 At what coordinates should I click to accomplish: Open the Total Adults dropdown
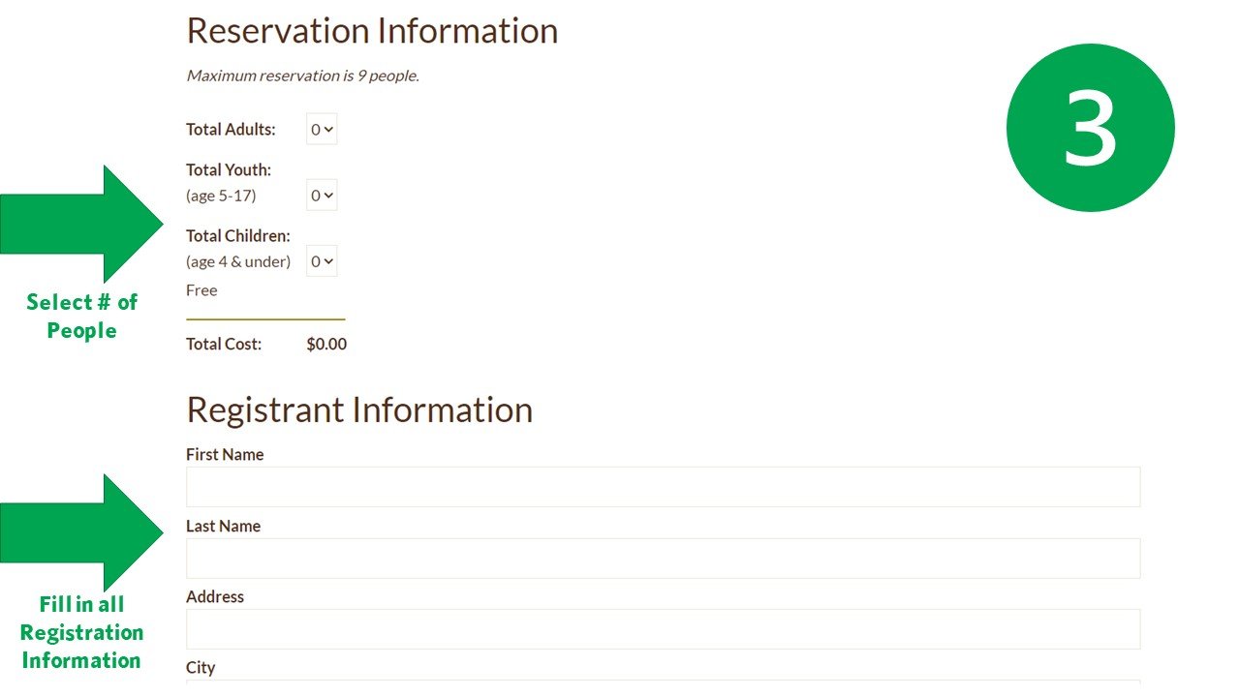[322, 129]
